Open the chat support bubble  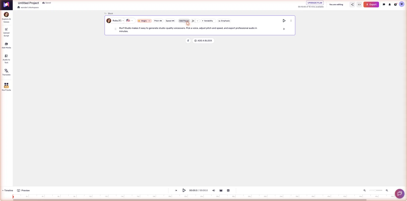point(400,194)
